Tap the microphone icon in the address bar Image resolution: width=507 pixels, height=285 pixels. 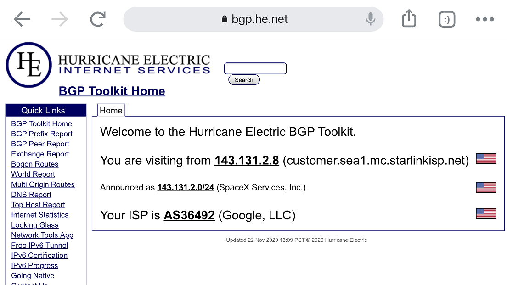370,19
